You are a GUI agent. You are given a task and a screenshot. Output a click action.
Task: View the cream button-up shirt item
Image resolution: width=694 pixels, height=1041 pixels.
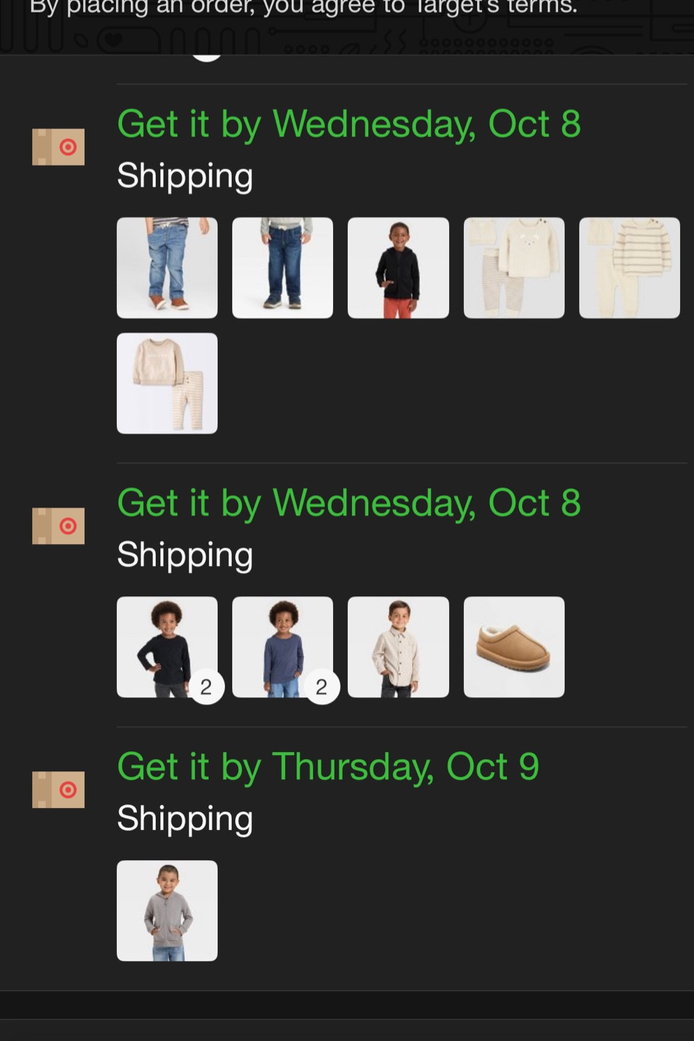tap(398, 647)
